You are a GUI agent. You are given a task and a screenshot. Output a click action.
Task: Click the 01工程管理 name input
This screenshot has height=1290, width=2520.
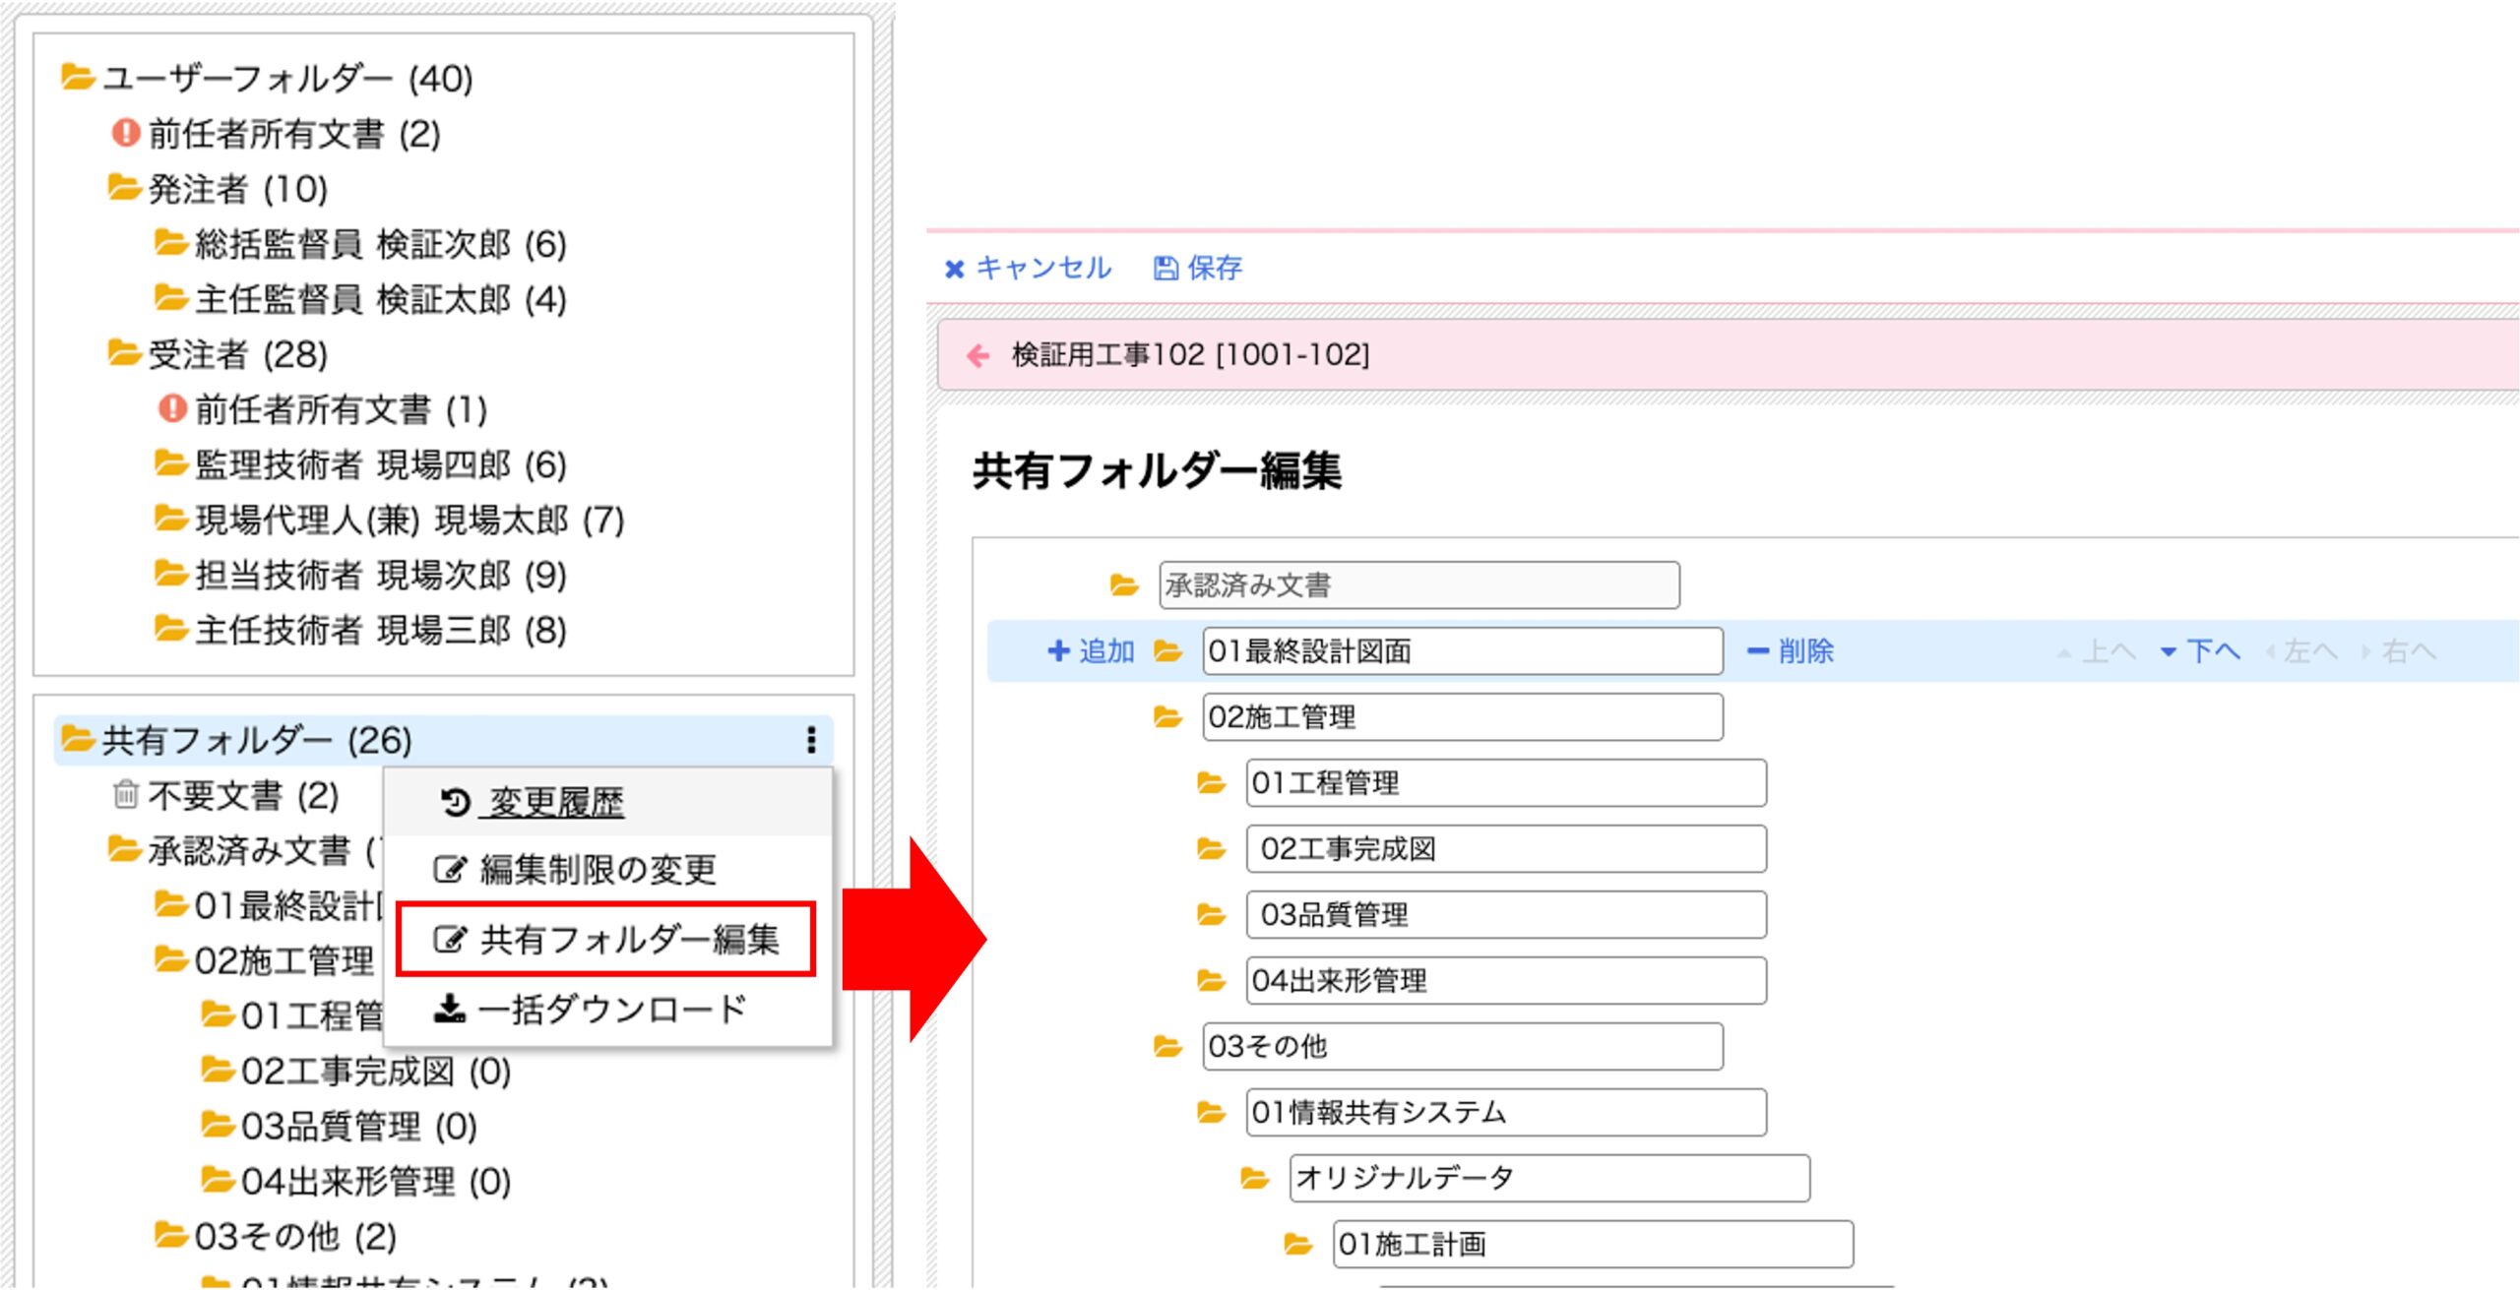pyautogui.click(x=1506, y=783)
